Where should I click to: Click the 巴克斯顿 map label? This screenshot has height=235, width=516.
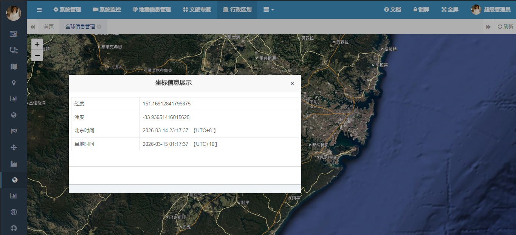pyautogui.click(x=177, y=217)
